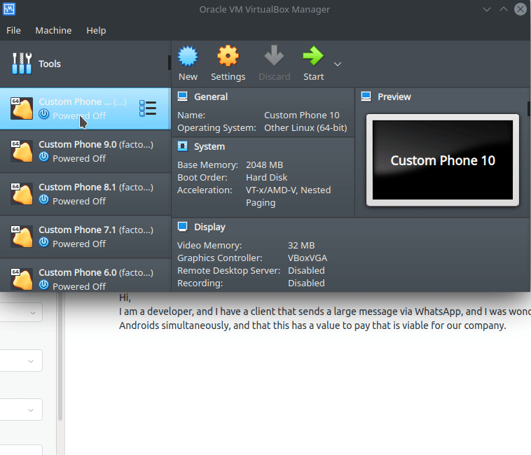531x455 pixels.
Task: Open the Machine menu
Action: coord(53,30)
